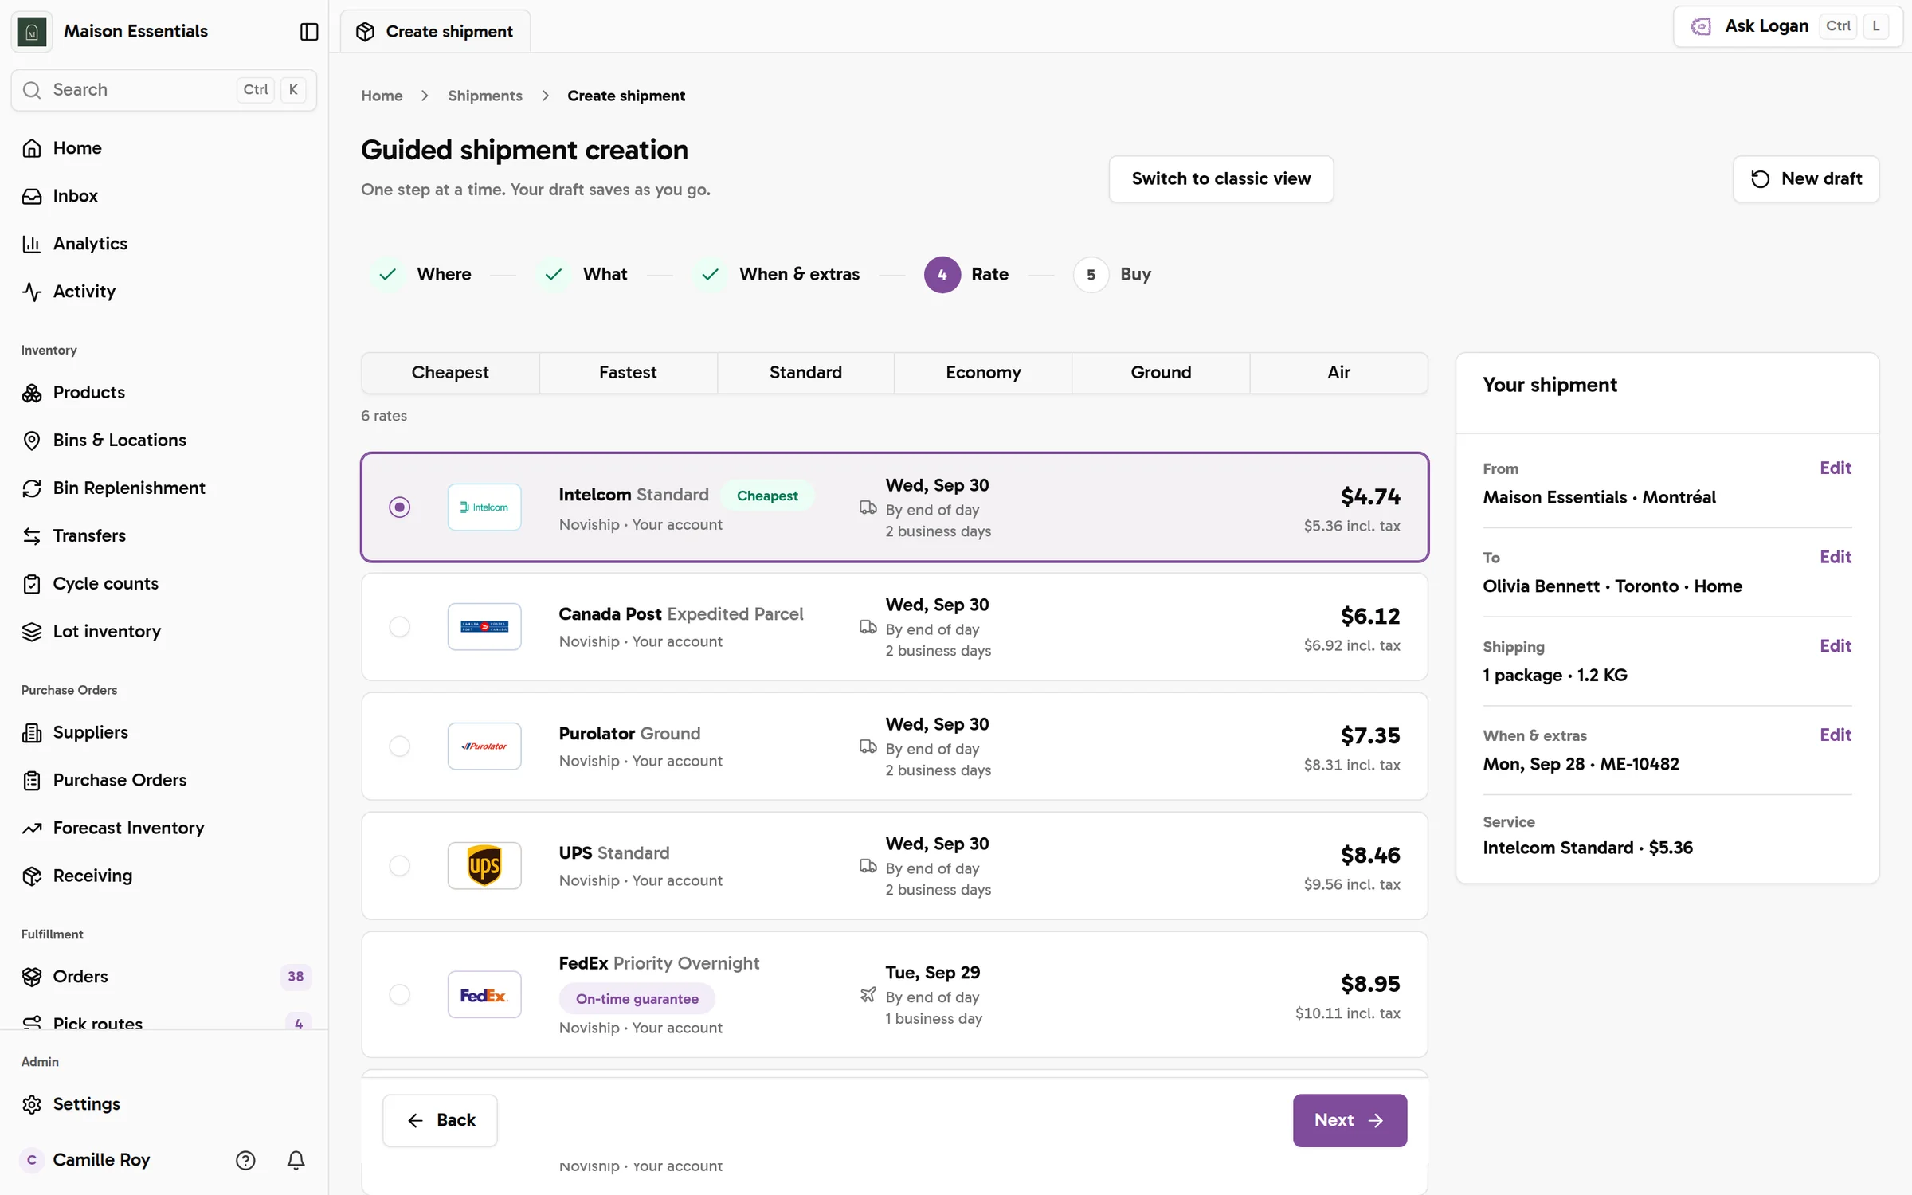
Task: Select the FedEx Priority Overnight radio
Action: click(400, 994)
